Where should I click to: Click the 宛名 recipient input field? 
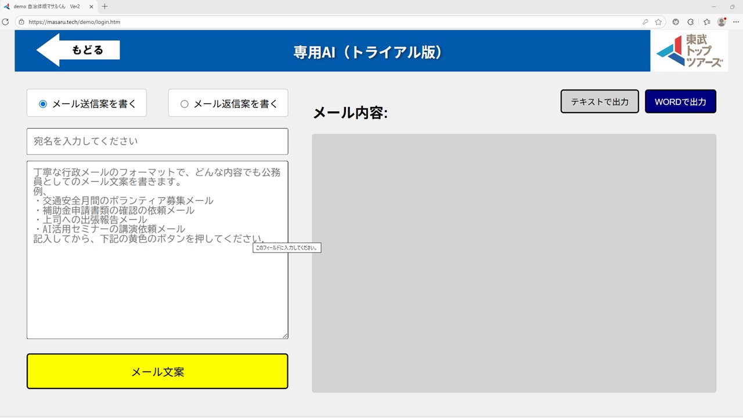157,141
